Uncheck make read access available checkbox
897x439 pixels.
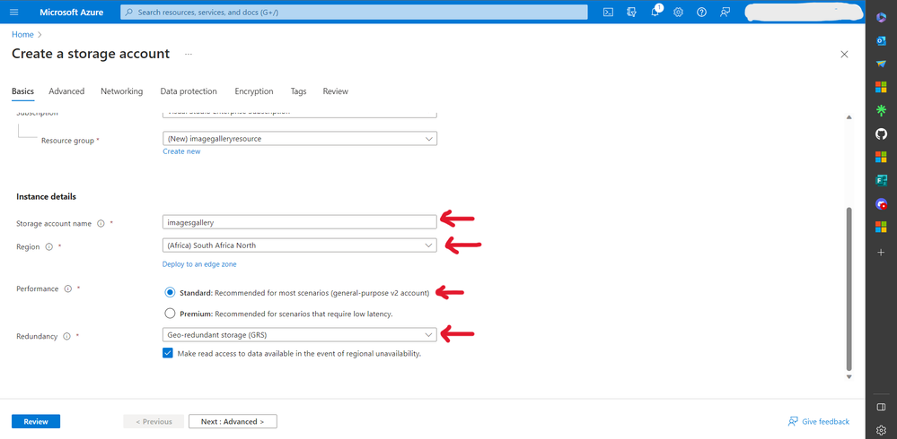168,353
